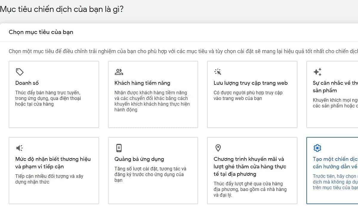The height and width of the screenshot is (211, 358).
Task: Click the Tạo một chiến dịch blue heading
Action: (x=335, y=163)
